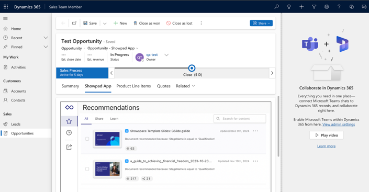Expand the header details chevron beside Owner
369x192 pixels.
pos(166,55)
